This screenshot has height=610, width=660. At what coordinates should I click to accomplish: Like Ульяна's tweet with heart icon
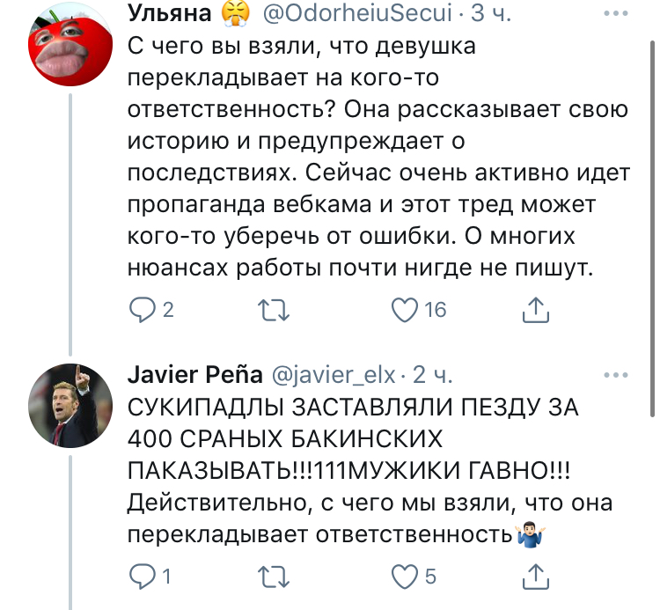[402, 309]
